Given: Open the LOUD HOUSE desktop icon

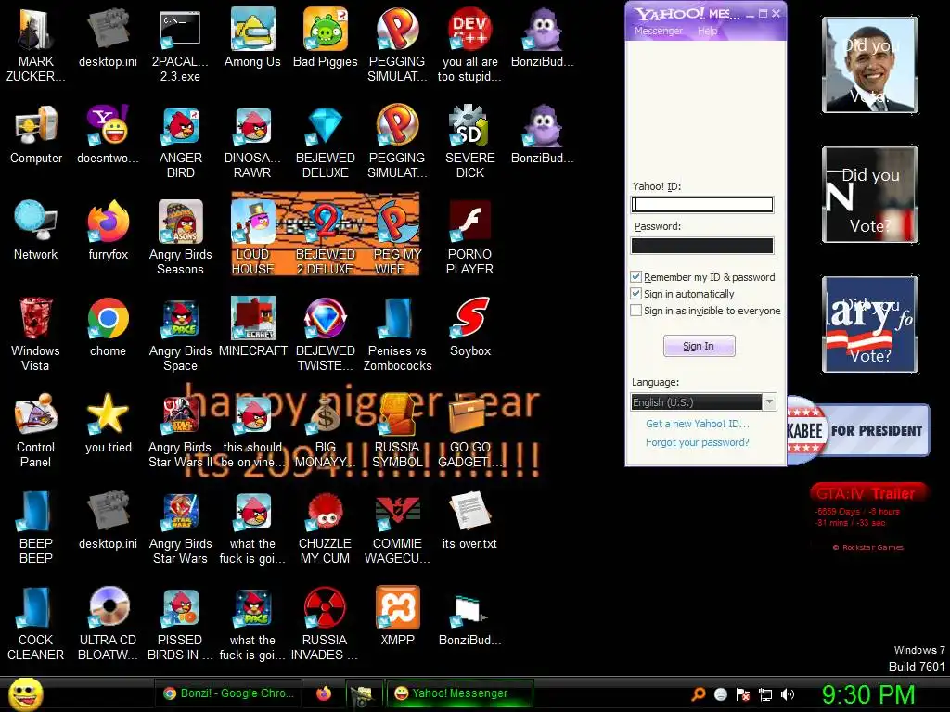Looking at the screenshot, I should point(252,238).
